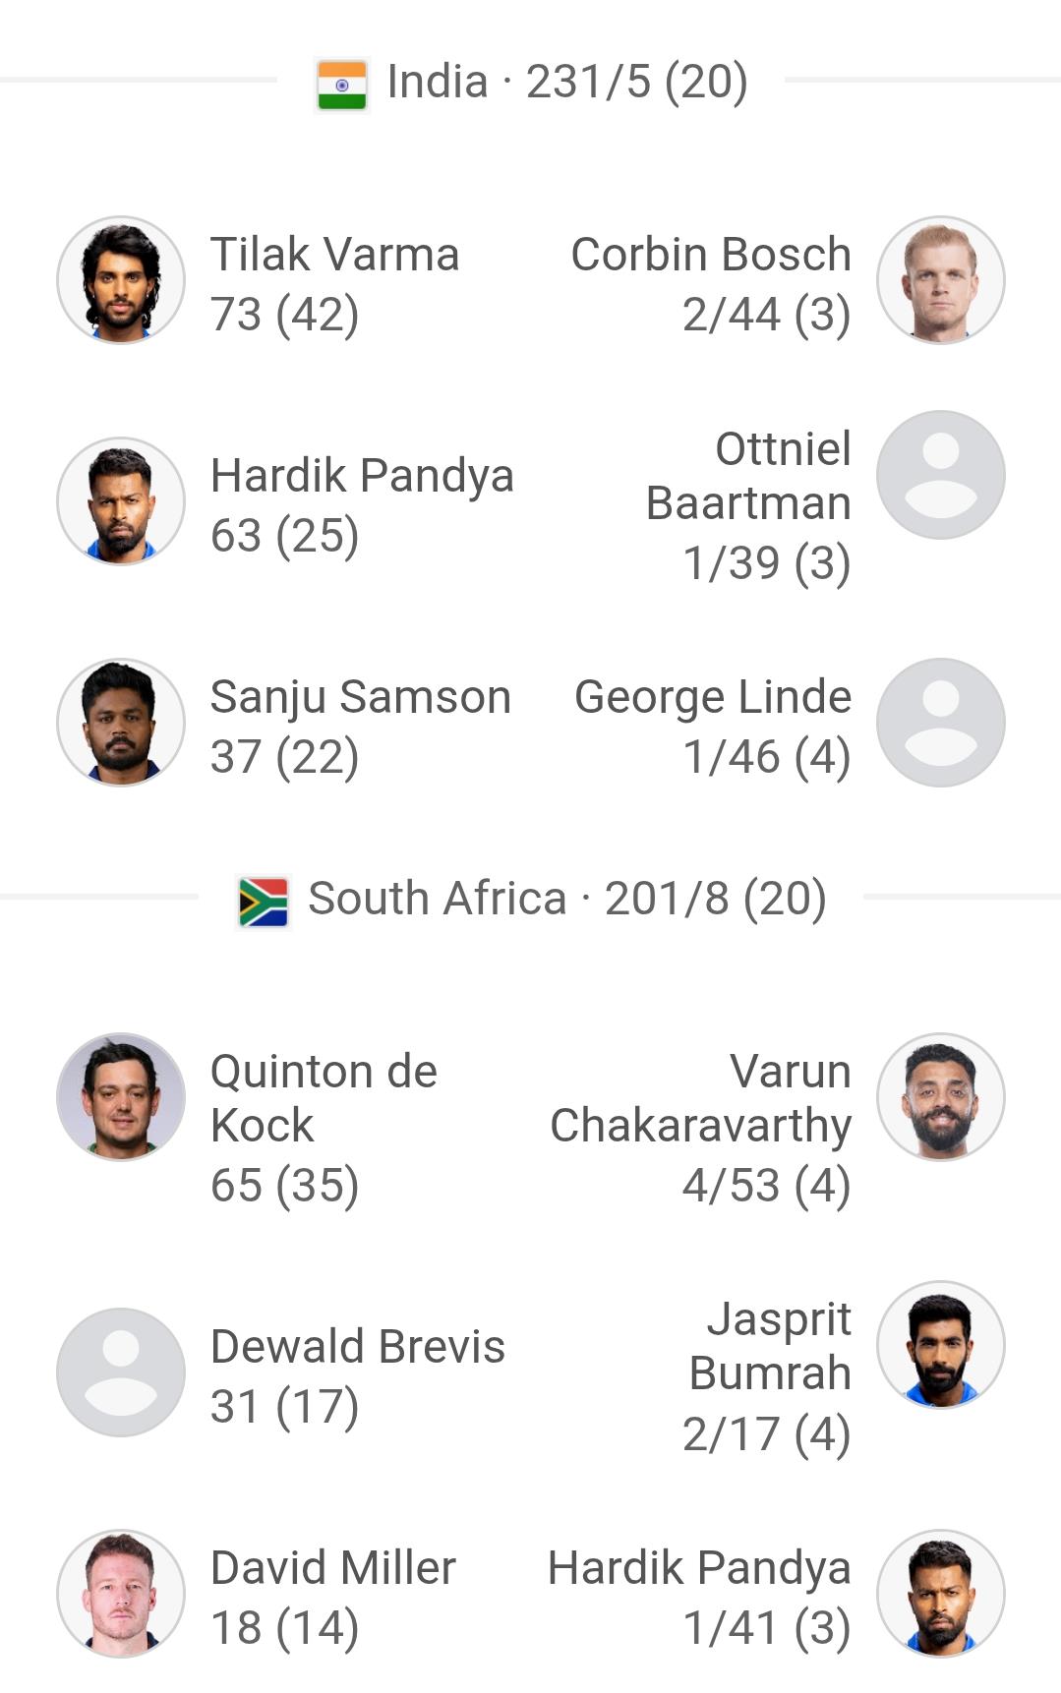The width and height of the screenshot is (1061, 1693).
Task: Tap Corbin Bosch's profile picture
Action: [940, 280]
